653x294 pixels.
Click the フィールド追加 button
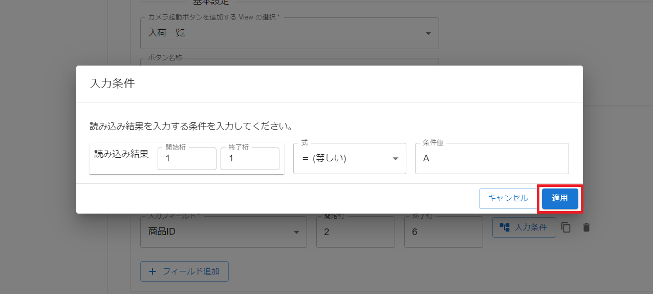(x=184, y=271)
